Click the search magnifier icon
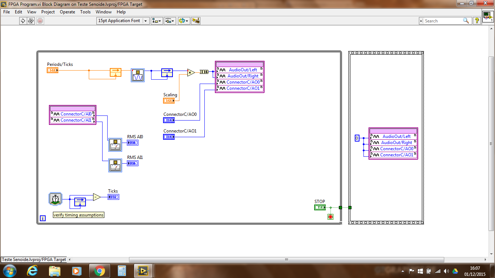The height and width of the screenshot is (278, 495). tap(467, 21)
